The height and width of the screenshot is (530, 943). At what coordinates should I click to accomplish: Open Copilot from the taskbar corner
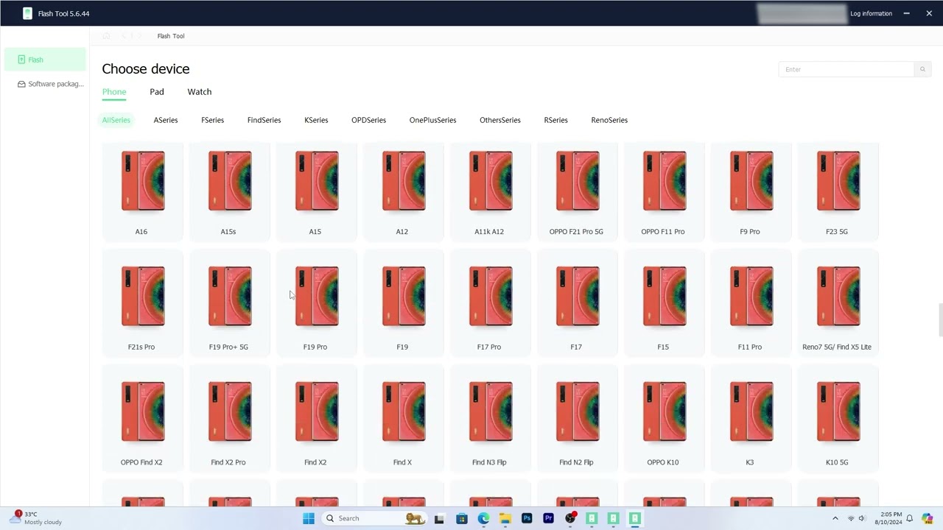tap(928, 518)
